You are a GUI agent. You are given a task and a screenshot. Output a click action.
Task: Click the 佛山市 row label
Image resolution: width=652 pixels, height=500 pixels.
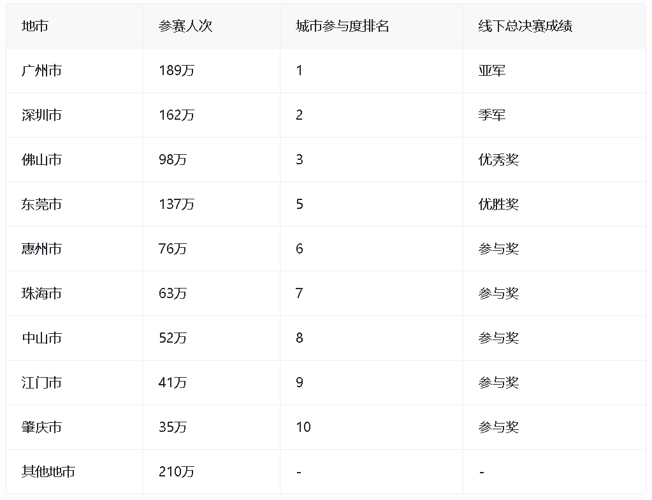click(x=41, y=160)
